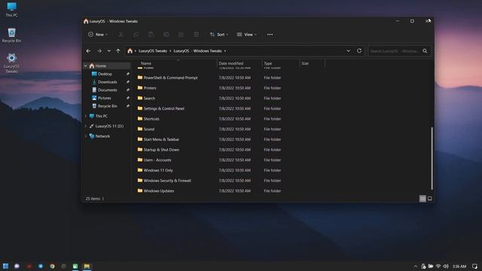The width and height of the screenshot is (482, 271).
Task: Open the chat icon on taskbar
Action: click(x=17, y=266)
